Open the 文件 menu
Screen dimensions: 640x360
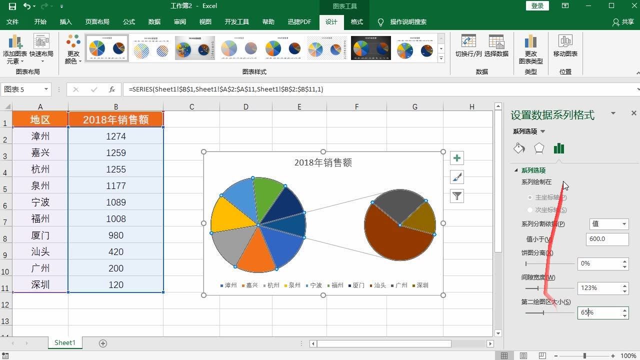tap(13, 22)
